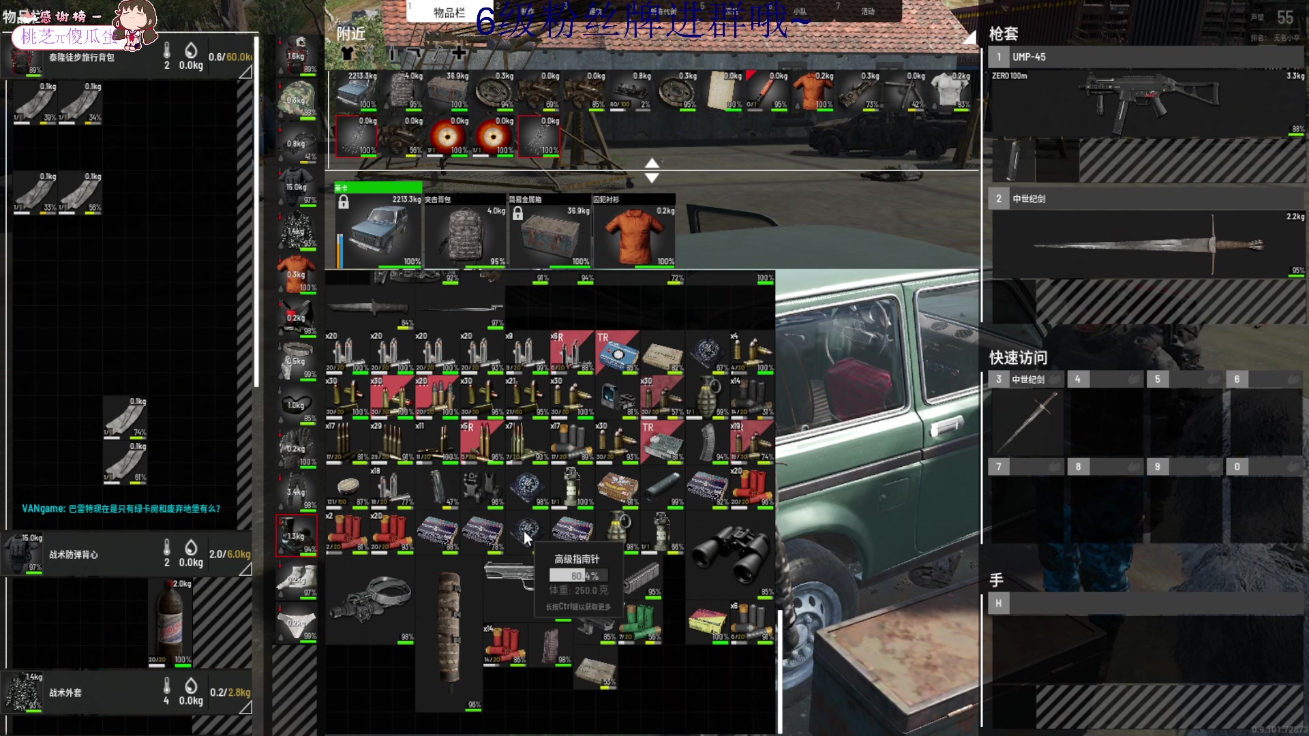Toggle the clothing filter shirt icon
The image size is (1309, 736).
pyautogui.click(x=348, y=52)
